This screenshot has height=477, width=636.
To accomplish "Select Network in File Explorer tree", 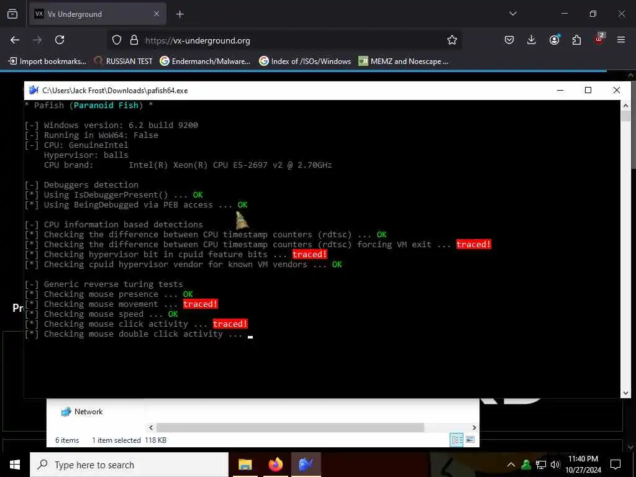I will tap(82, 412).
